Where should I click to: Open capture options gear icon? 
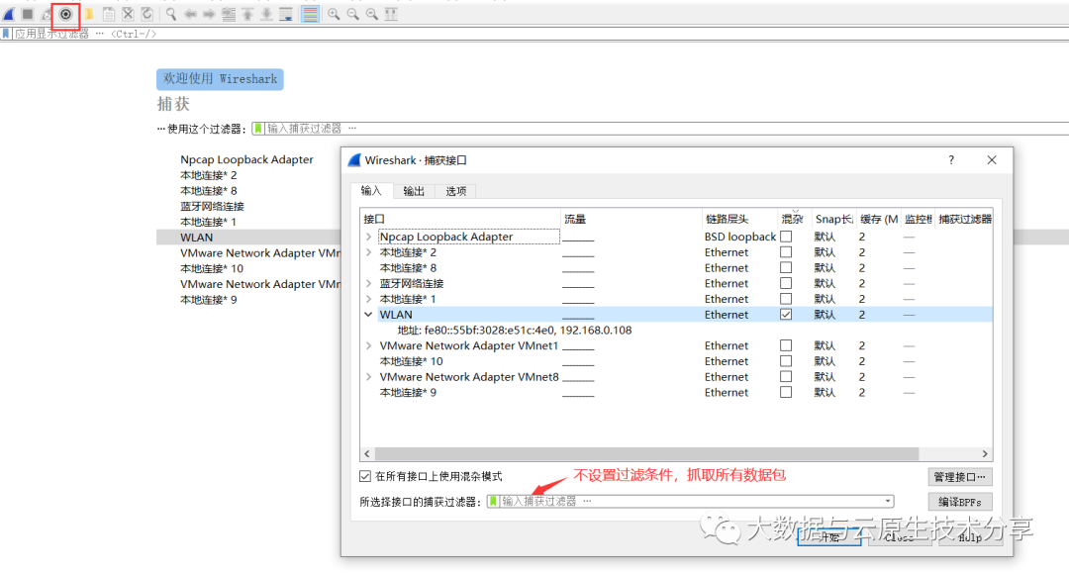click(66, 14)
